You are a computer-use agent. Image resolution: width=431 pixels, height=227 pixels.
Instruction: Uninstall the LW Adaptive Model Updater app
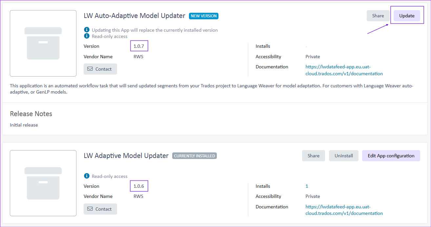343,156
